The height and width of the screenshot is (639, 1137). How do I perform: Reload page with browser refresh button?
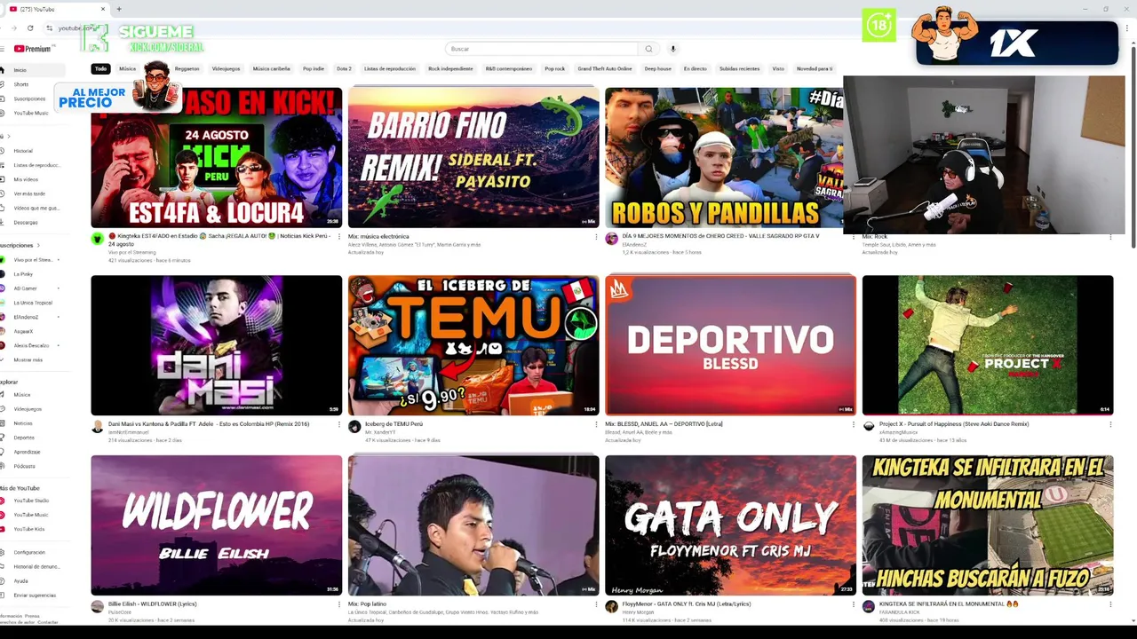click(30, 28)
